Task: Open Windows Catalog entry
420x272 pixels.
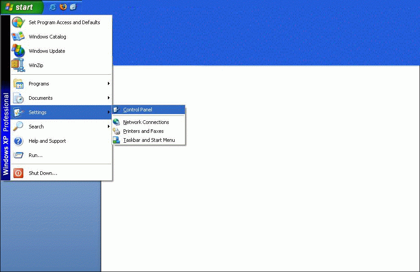Action: [x=47, y=37]
